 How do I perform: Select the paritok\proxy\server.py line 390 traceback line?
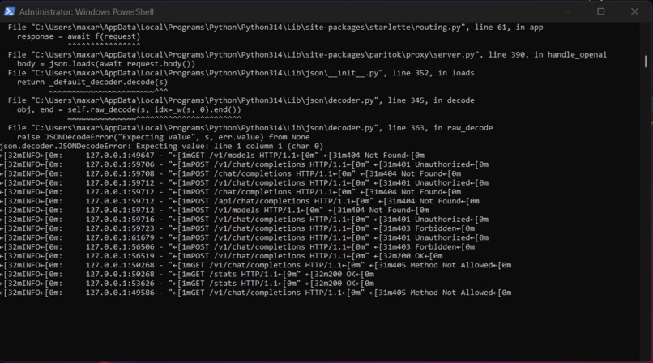[307, 55]
